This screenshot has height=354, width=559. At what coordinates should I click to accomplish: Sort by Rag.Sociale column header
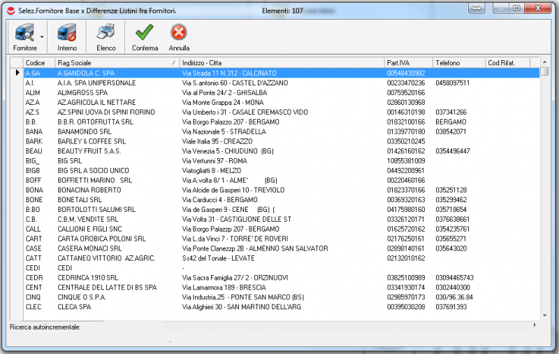pos(112,63)
